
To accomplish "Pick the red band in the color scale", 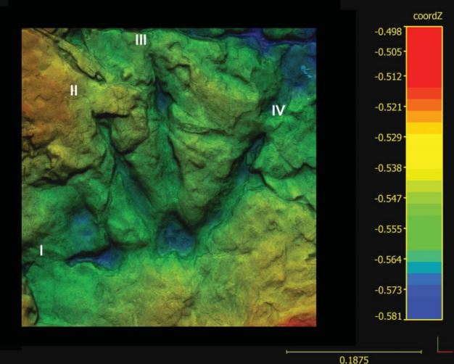I will point(424,57).
